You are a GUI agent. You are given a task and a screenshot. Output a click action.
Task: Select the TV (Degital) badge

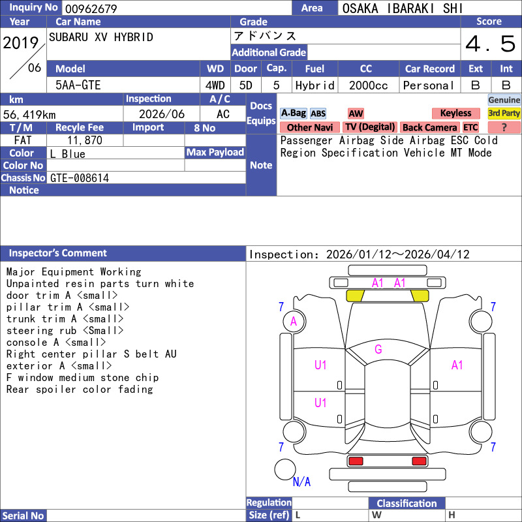[x=370, y=127]
